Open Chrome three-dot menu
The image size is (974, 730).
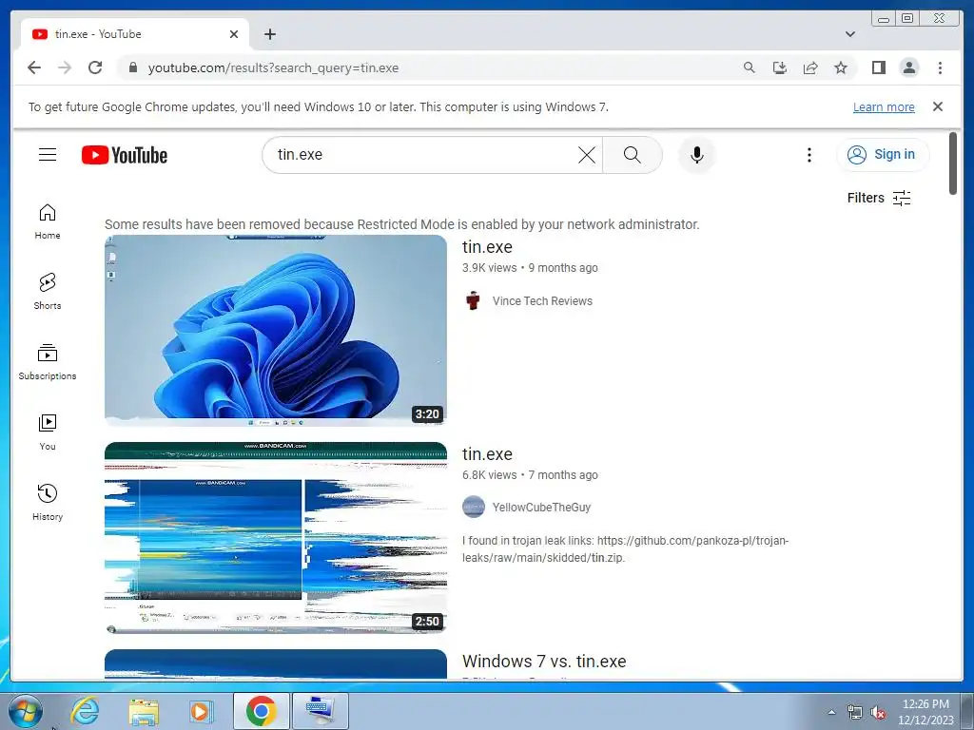[x=940, y=67]
